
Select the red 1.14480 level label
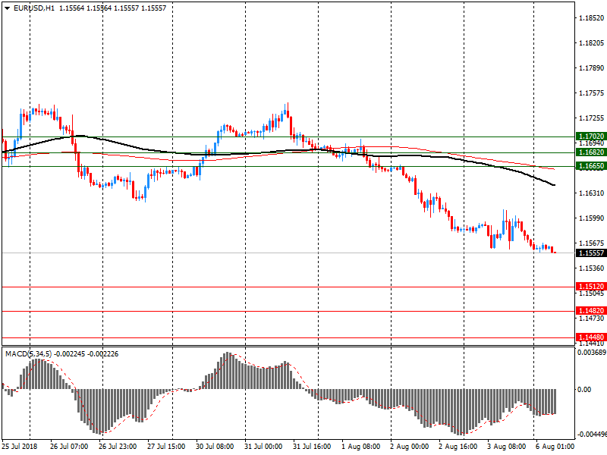point(590,337)
